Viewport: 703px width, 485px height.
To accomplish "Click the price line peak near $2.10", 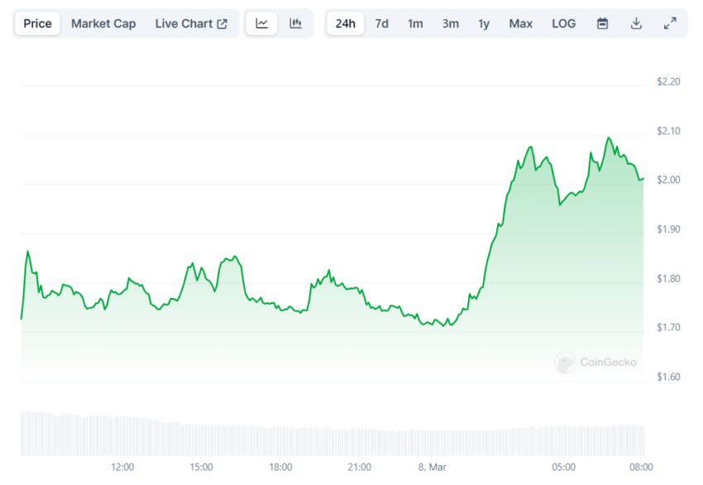I will coord(609,138).
